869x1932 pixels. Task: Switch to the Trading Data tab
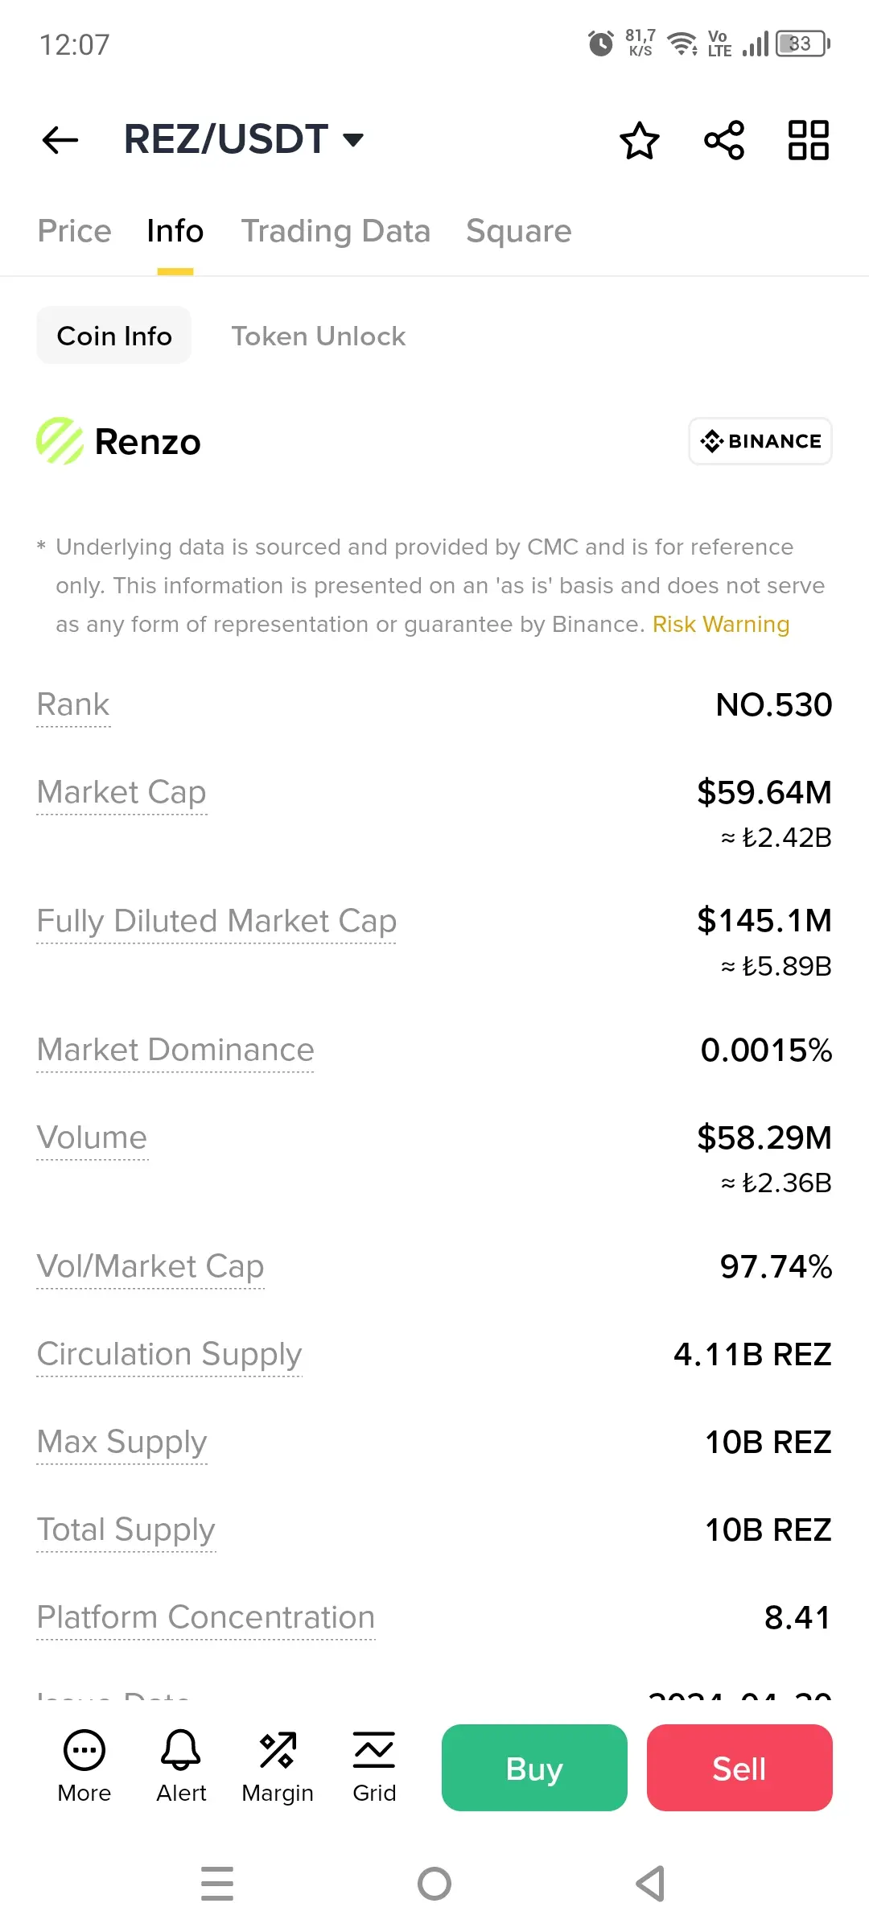tap(336, 231)
